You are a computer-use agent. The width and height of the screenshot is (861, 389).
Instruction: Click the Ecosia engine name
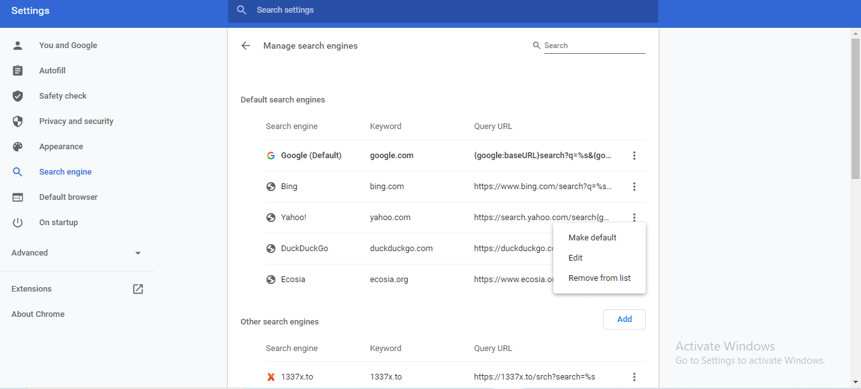[x=293, y=280]
